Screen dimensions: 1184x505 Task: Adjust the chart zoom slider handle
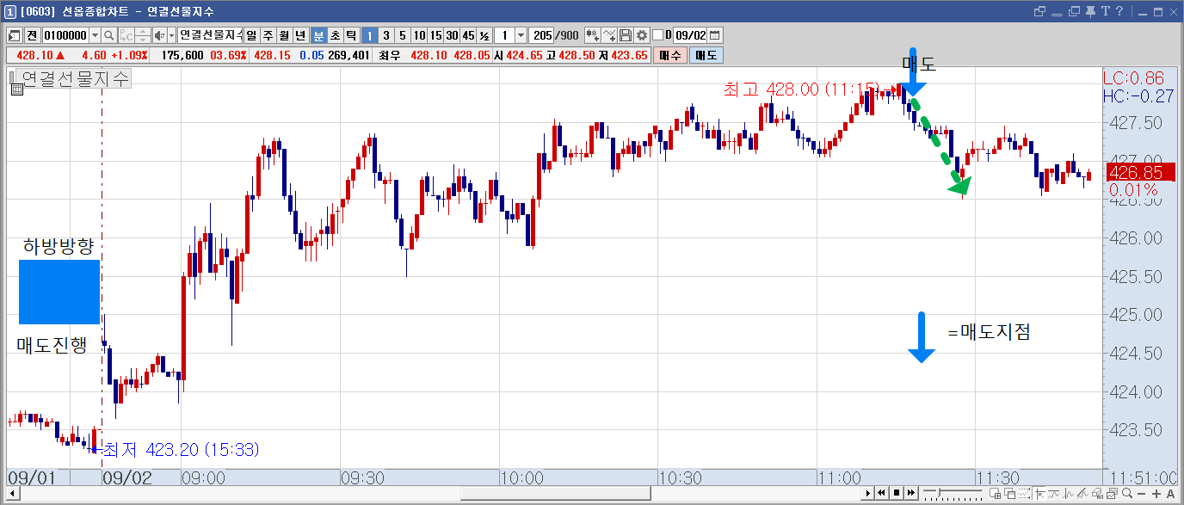(x=937, y=493)
